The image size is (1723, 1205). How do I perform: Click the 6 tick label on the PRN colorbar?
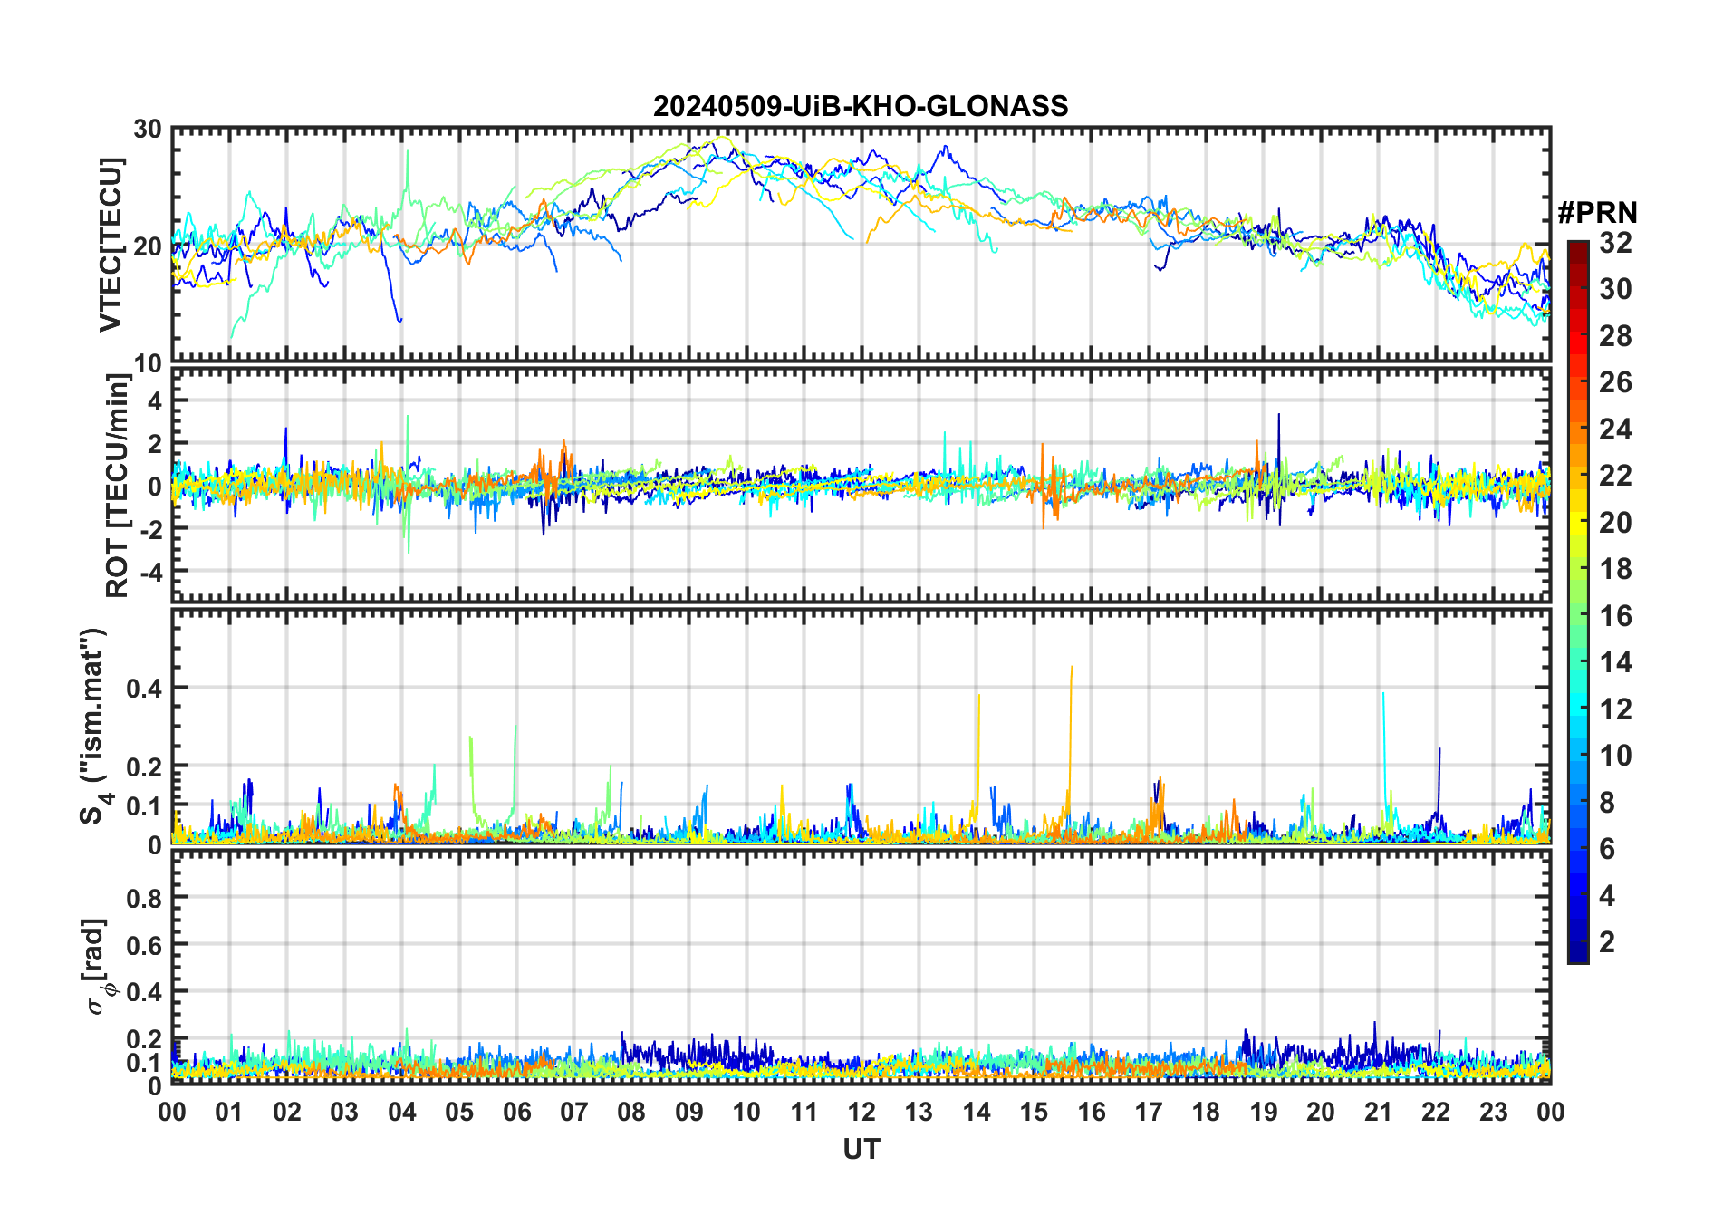point(1607,849)
